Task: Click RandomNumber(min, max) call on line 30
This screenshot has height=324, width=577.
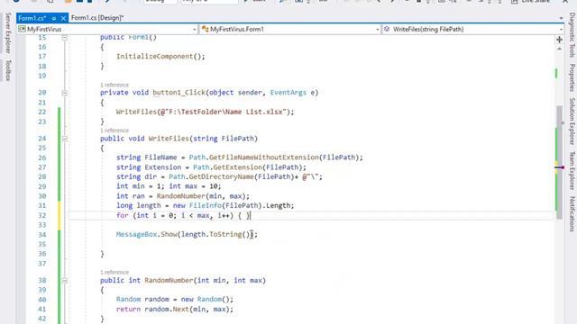Action: coord(202,196)
